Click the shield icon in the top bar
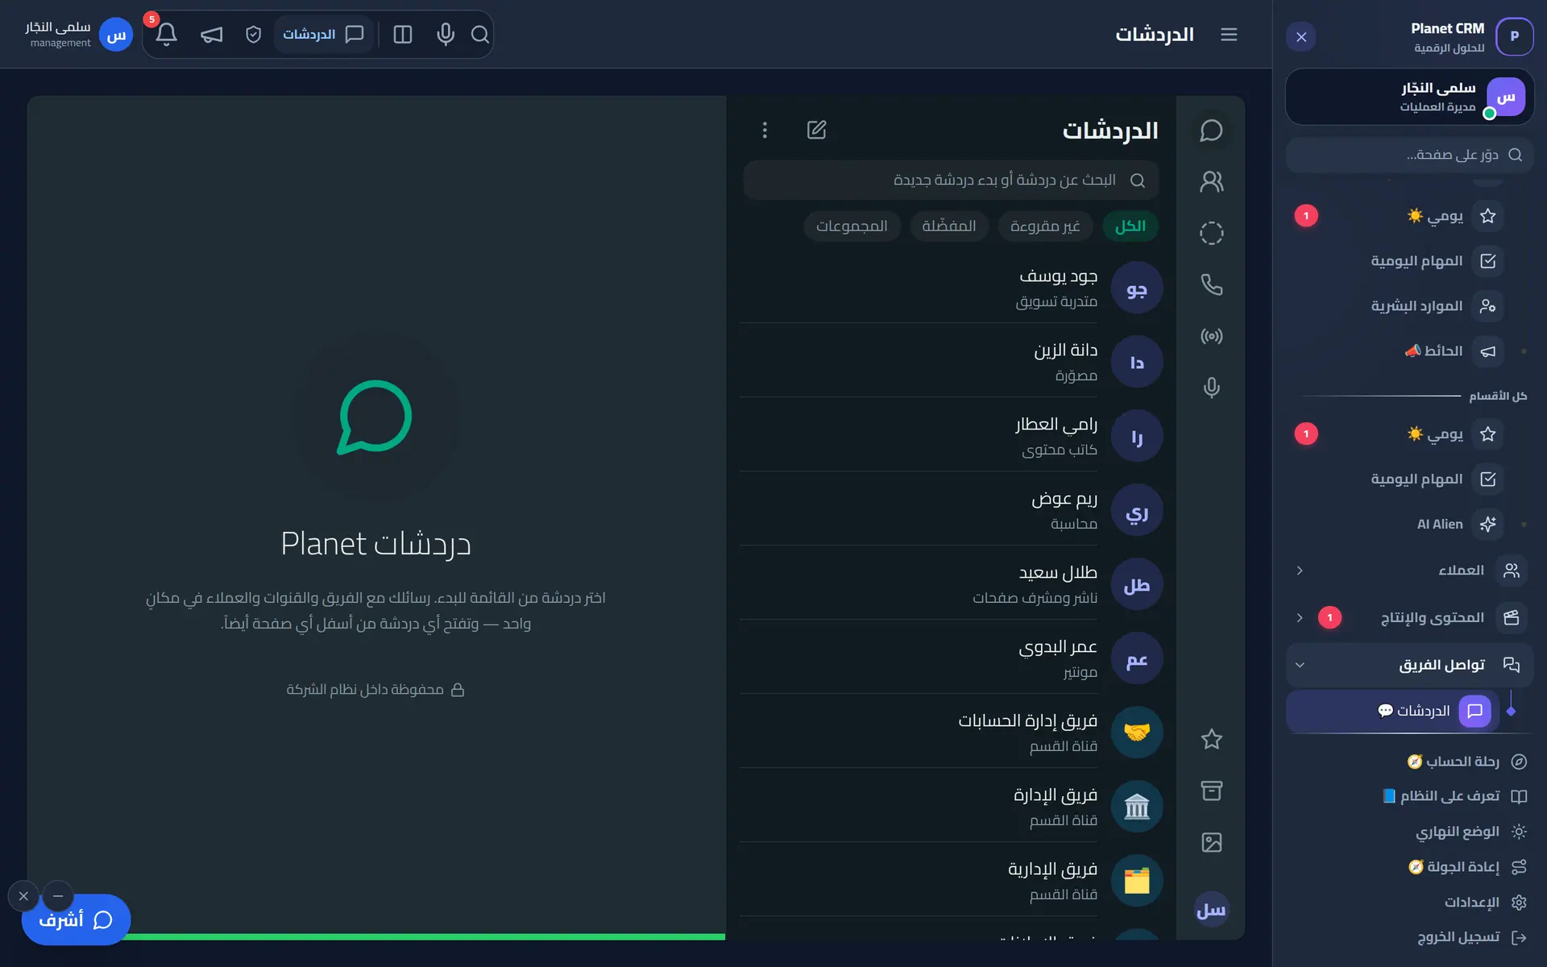 [x=253, y=34]
